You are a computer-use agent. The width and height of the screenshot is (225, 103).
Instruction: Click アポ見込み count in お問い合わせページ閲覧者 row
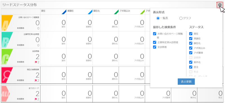coord(142,22)
